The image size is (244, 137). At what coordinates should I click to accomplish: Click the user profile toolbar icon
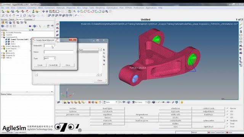coord(33,11)
